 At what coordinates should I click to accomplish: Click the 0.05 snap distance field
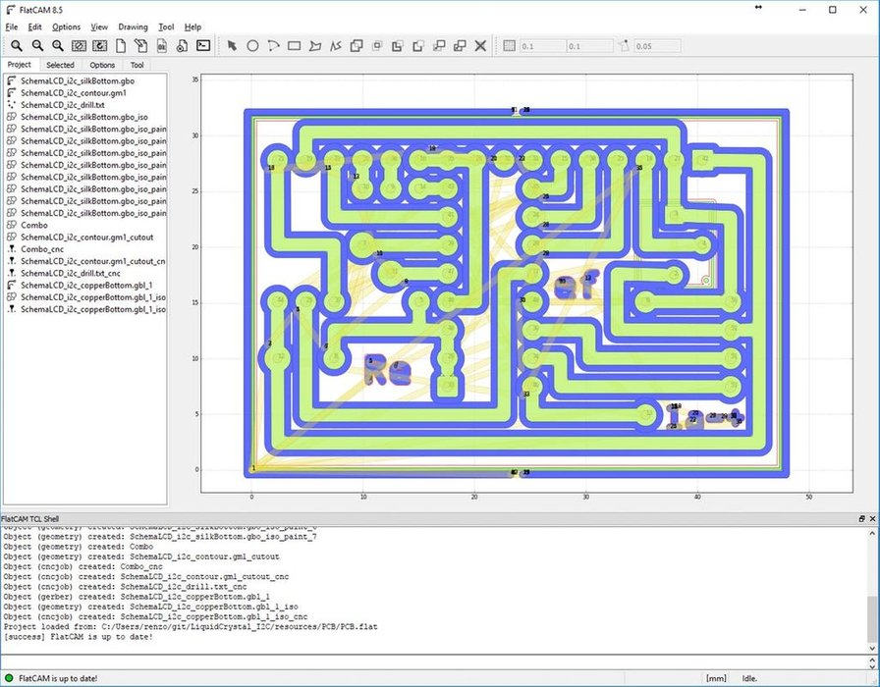[657, 46]
